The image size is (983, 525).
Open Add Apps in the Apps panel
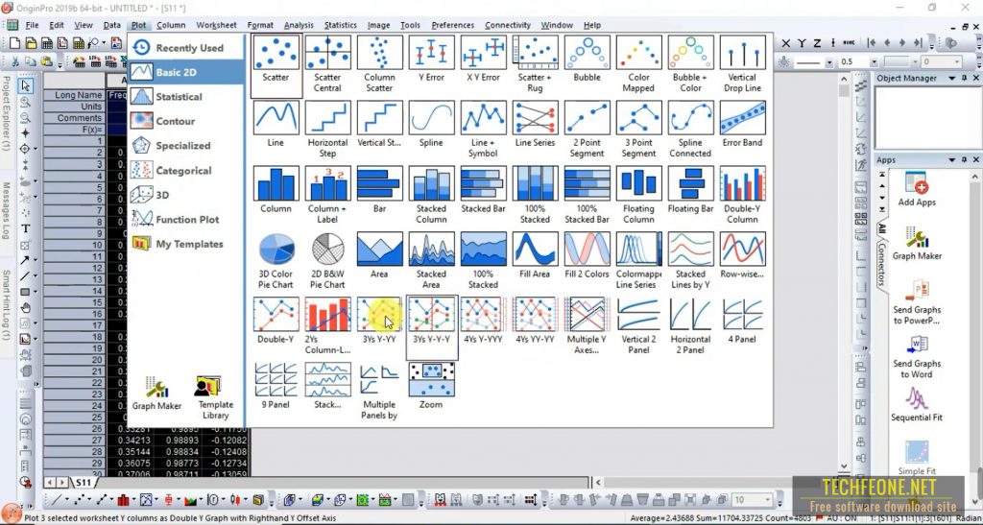916,188
